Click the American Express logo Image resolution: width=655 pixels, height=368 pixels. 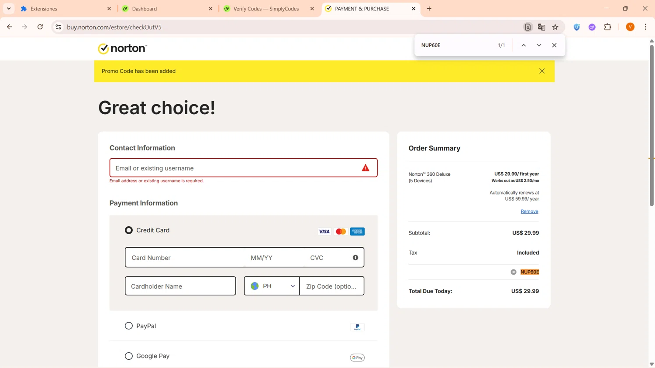tap(357, 232)
